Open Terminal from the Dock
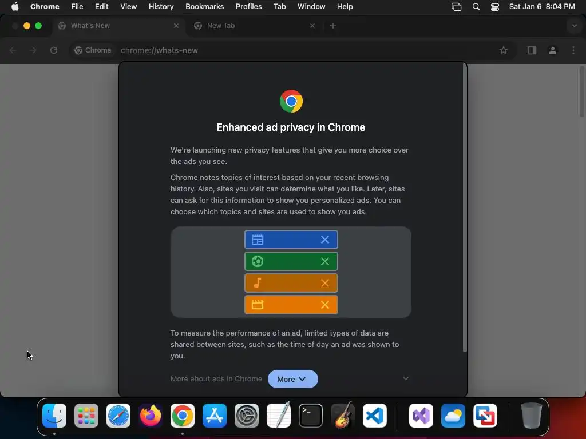Screen dimensions: 586x439 pos(311,416)
